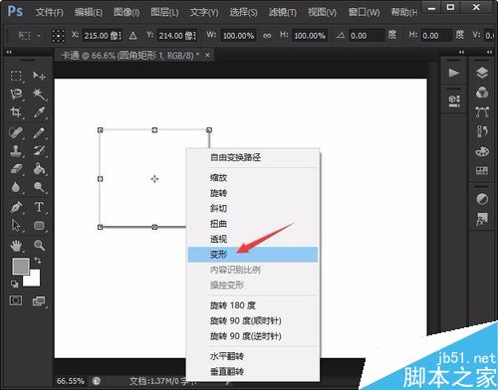
Task: Select the Hand tool
Action: (x=16, y=246)
